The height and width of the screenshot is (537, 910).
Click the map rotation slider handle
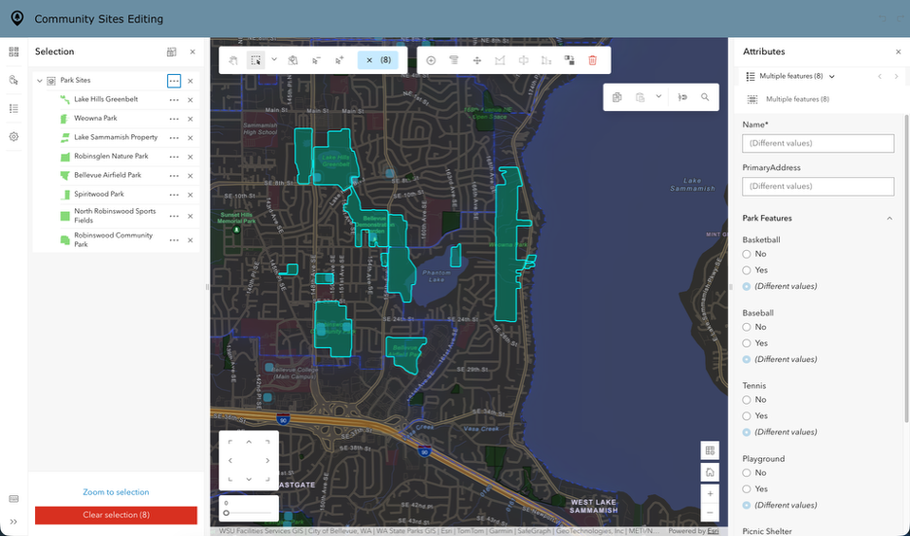(227, 514)
